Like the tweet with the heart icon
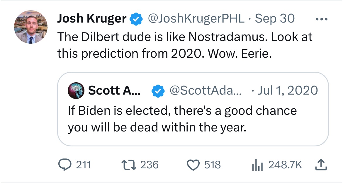 tap(193, 165)
